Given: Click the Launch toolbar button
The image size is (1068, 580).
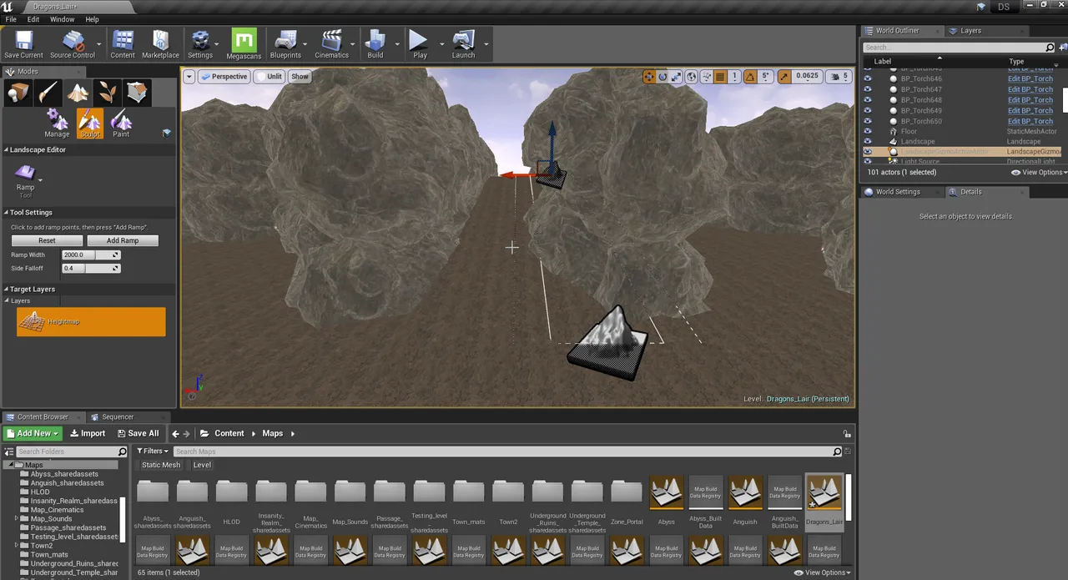Looking at the screenshot, I should [x=463, y=44].
